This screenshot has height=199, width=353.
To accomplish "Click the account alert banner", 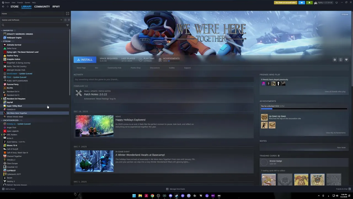I will click(x=285, y=2).
